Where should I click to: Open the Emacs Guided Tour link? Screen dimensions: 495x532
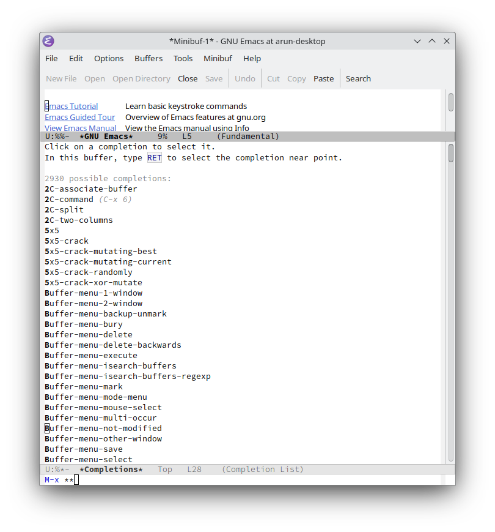tap(79, 117)
